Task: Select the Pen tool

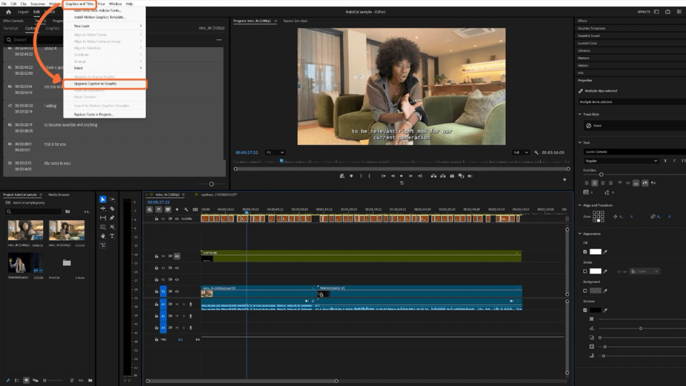Action: point(112,217)
